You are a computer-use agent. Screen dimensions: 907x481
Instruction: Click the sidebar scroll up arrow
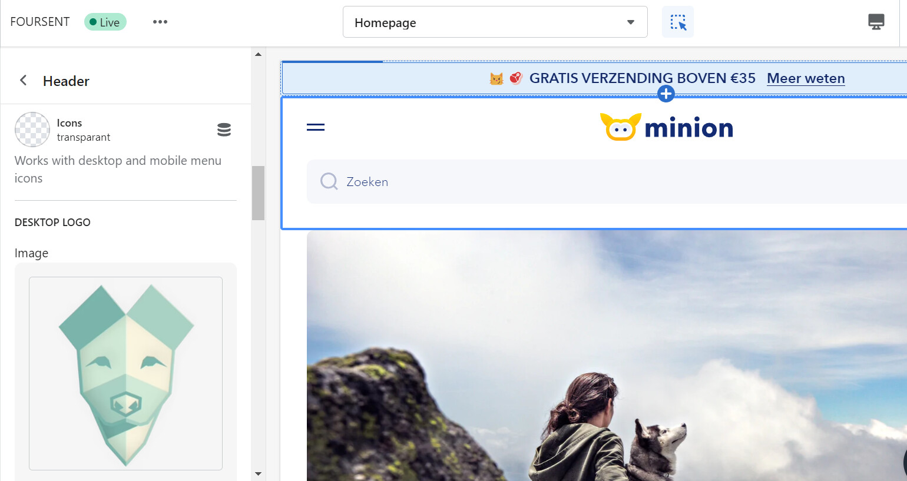(x=258, y=54)
